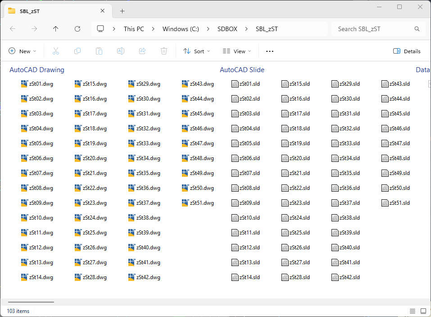Select file name zSt36.dwg

[x=148, y=188]
